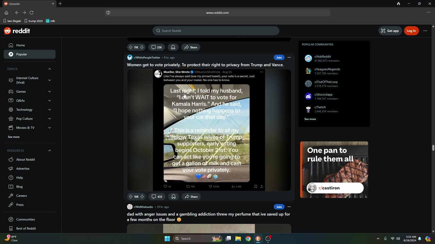Open the 'trump 2024' bookmark
This screenshot has width=435, height=244.
point(34,21)
